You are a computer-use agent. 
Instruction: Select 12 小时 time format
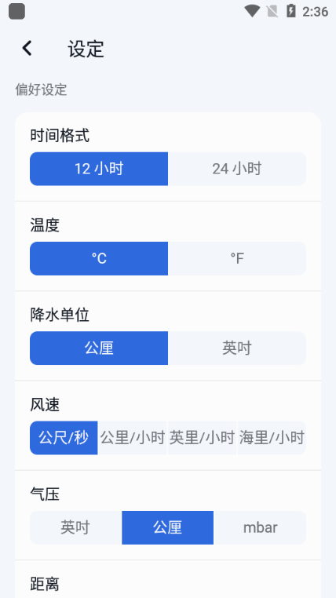click(99, 169)
